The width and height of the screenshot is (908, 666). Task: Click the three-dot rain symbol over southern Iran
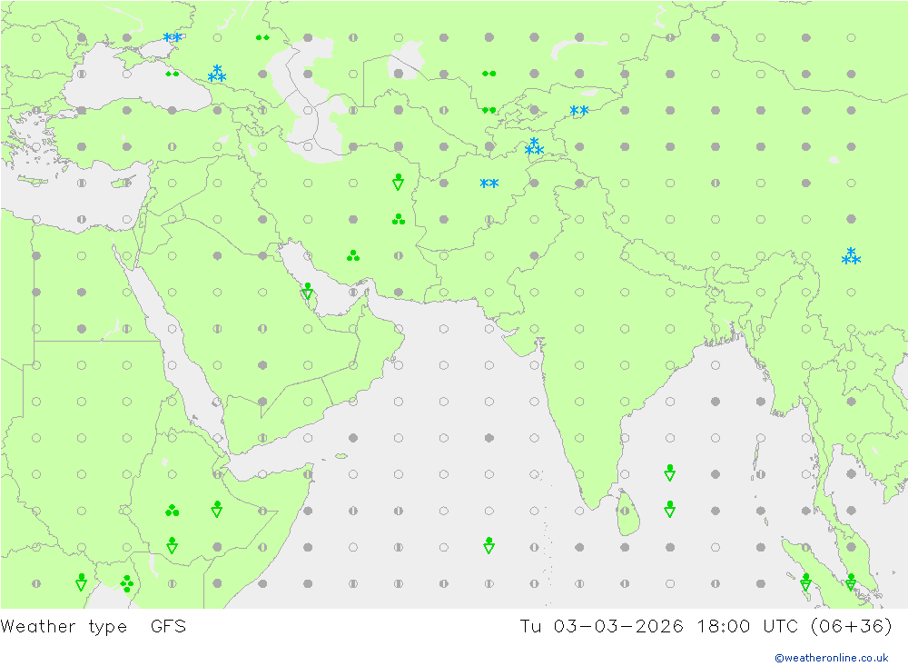click(352, 255)
